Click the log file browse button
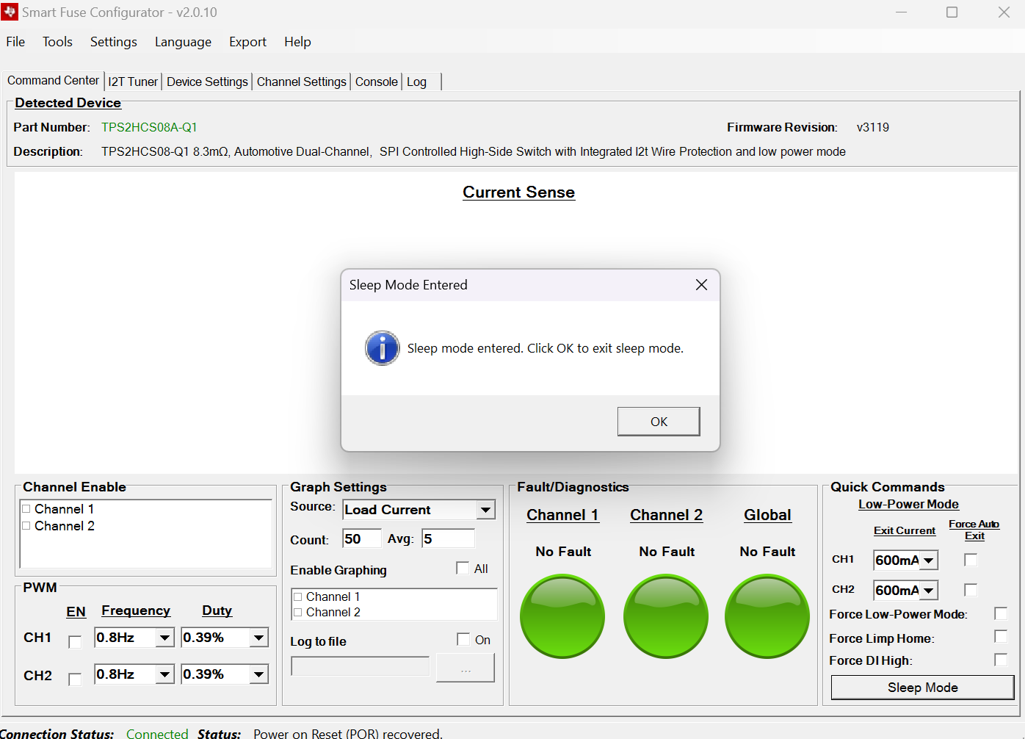The height and width of the screenshot is (739, 1025). [x=466, y=668]
